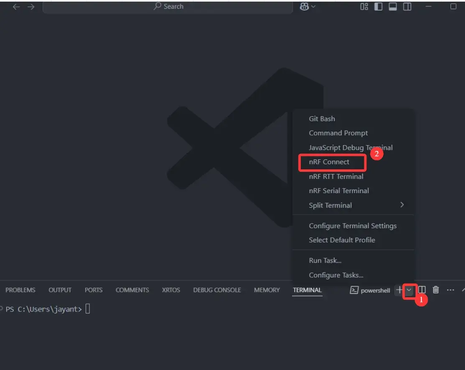
Task: Maximize the VS Code window
Action: (453, 6)
